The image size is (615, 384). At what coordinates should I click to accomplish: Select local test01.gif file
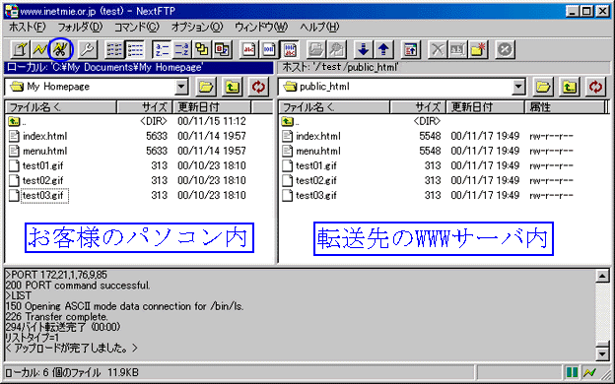click(x=36, y=166)
